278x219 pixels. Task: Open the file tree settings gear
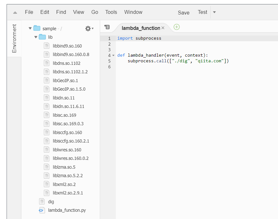[x=88, y=29]
